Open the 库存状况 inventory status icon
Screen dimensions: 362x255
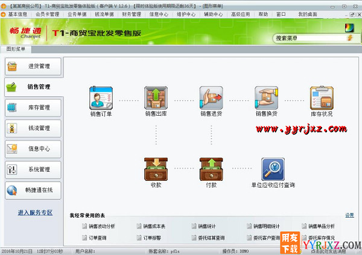tap(322, 98)
